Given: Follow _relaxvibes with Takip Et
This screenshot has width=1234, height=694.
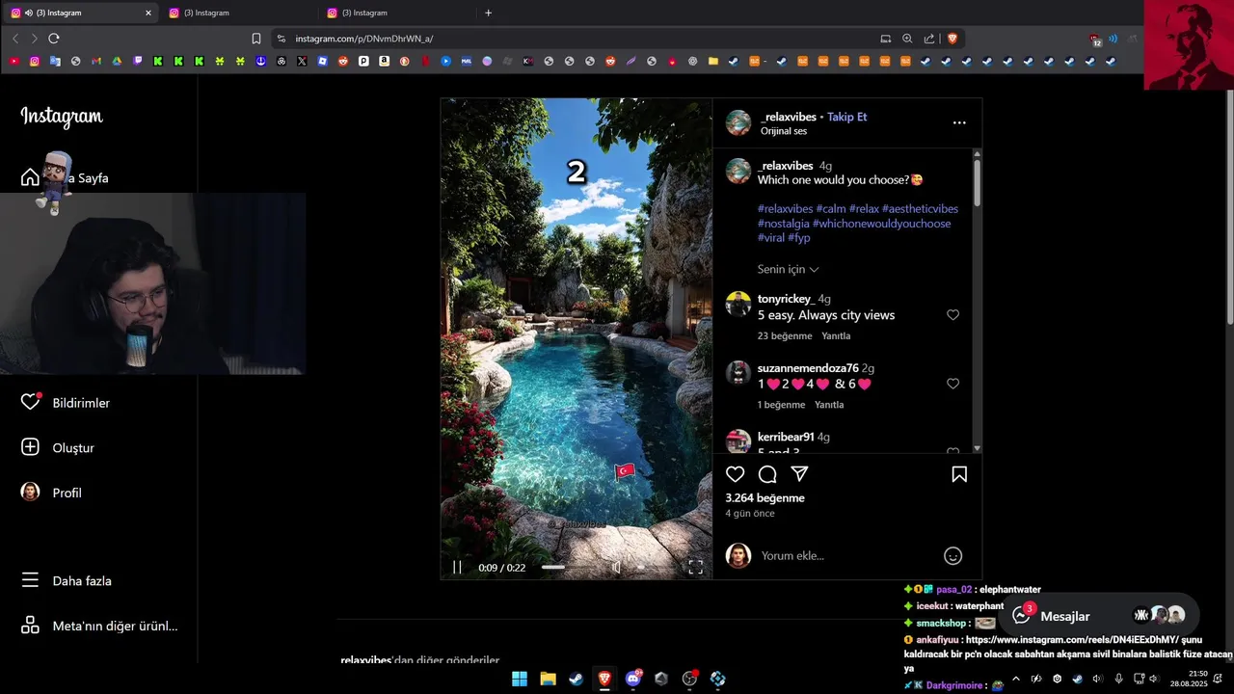Looking at the screenshot, I should (846, 117).
